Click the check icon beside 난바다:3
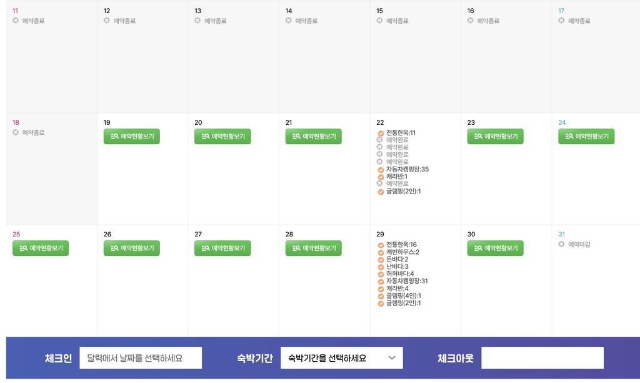This screenshot has height=383, width=640. [x=381, y=267]
